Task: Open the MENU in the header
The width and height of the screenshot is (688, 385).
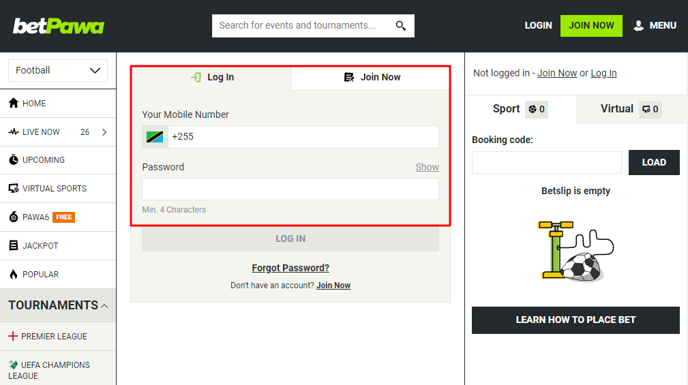Action: (x=655, y=25)
